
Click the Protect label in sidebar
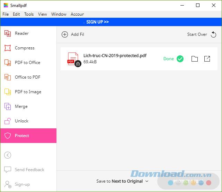pos(22,136)
